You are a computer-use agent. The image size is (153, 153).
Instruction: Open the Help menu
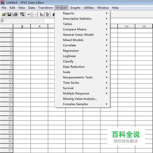pos(115,8)
